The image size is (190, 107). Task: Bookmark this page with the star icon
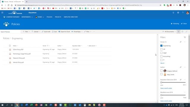[160, 5]
